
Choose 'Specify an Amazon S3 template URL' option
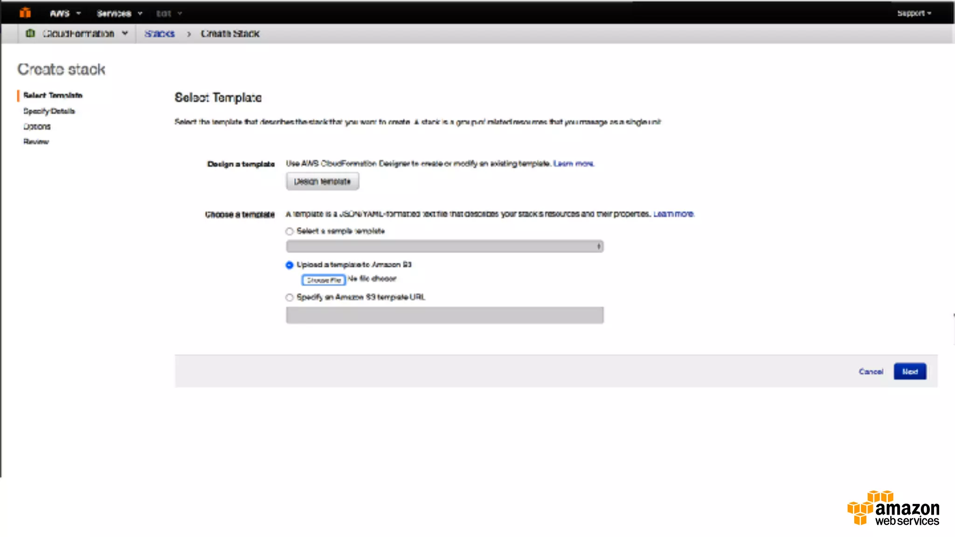[290, 297]
